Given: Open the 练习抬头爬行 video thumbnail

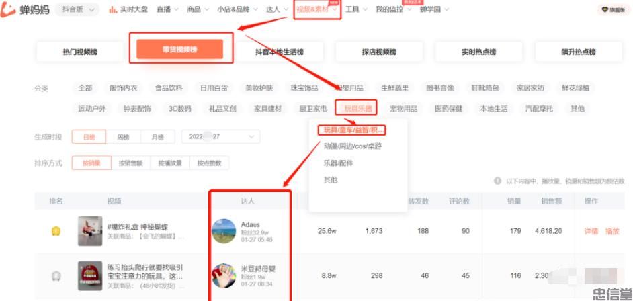Looking at the screenshot, I should pyautogui.click(x=90, y=276).
